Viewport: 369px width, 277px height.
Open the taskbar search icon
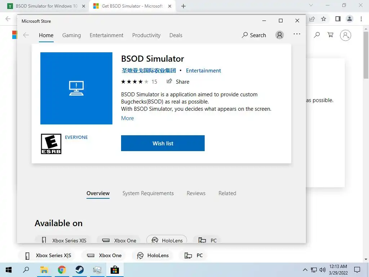[x=26, y=270]
